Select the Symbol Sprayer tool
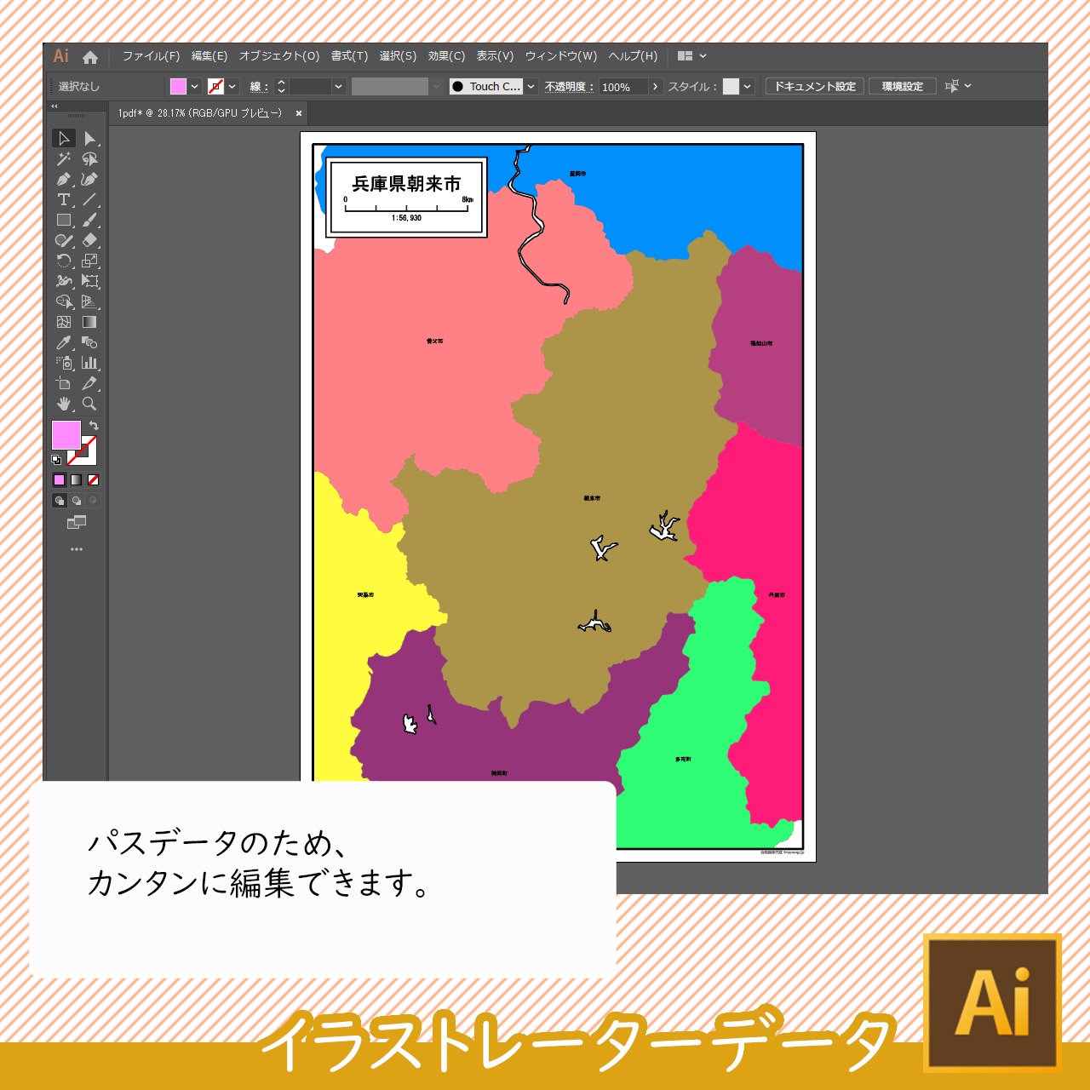Screen dimensions: 1090x1090 64,363
